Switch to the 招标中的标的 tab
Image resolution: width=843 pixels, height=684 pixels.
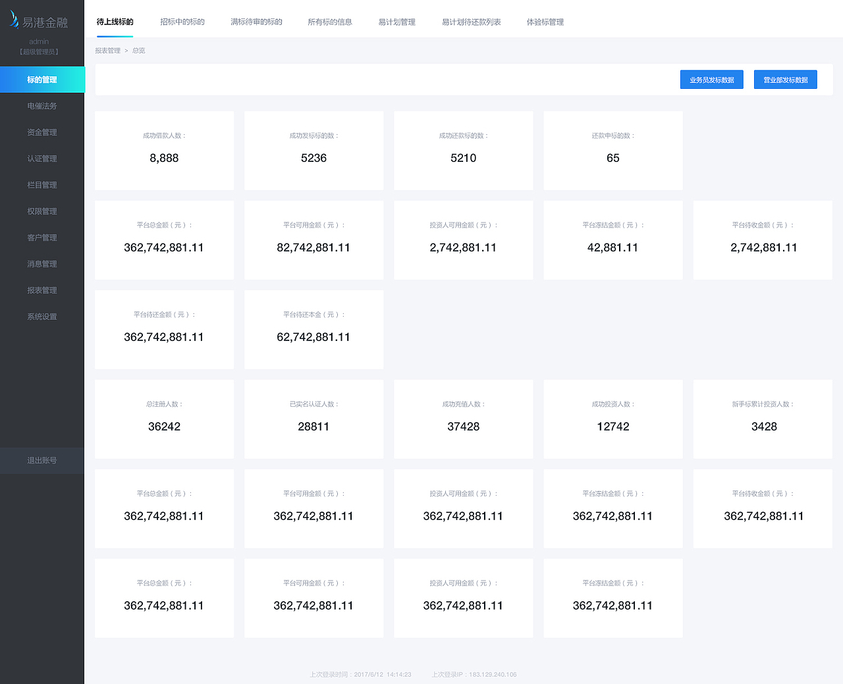click(x=182, y=22)
